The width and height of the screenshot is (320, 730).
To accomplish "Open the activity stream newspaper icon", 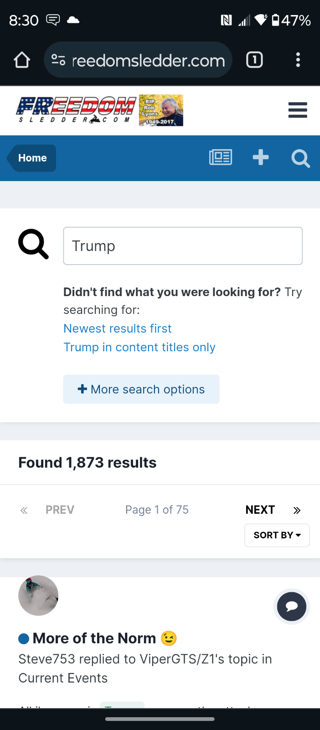I will coord(221,157).
